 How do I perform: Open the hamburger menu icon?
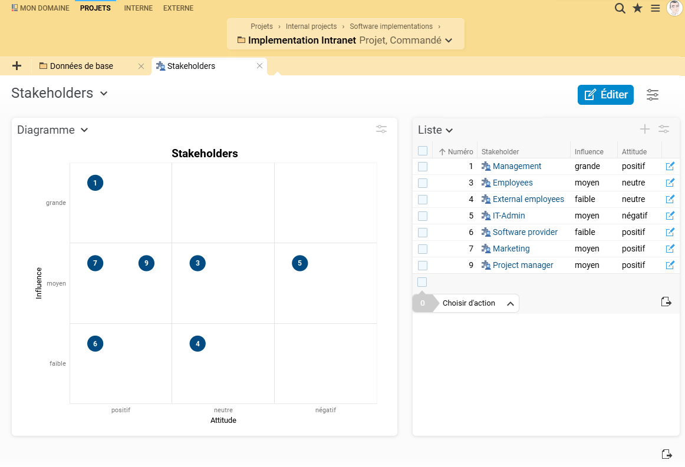click(x=655, y=8)
